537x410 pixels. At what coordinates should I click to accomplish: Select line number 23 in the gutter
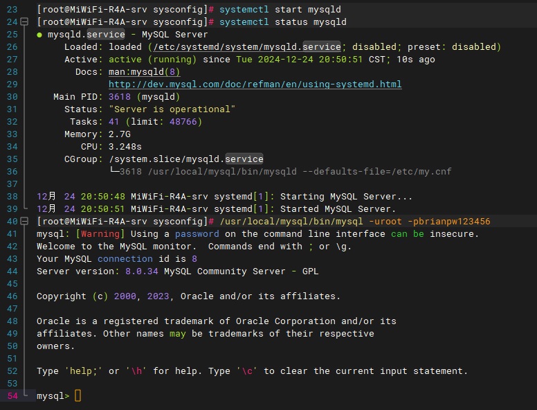click(x=12, y=10)
